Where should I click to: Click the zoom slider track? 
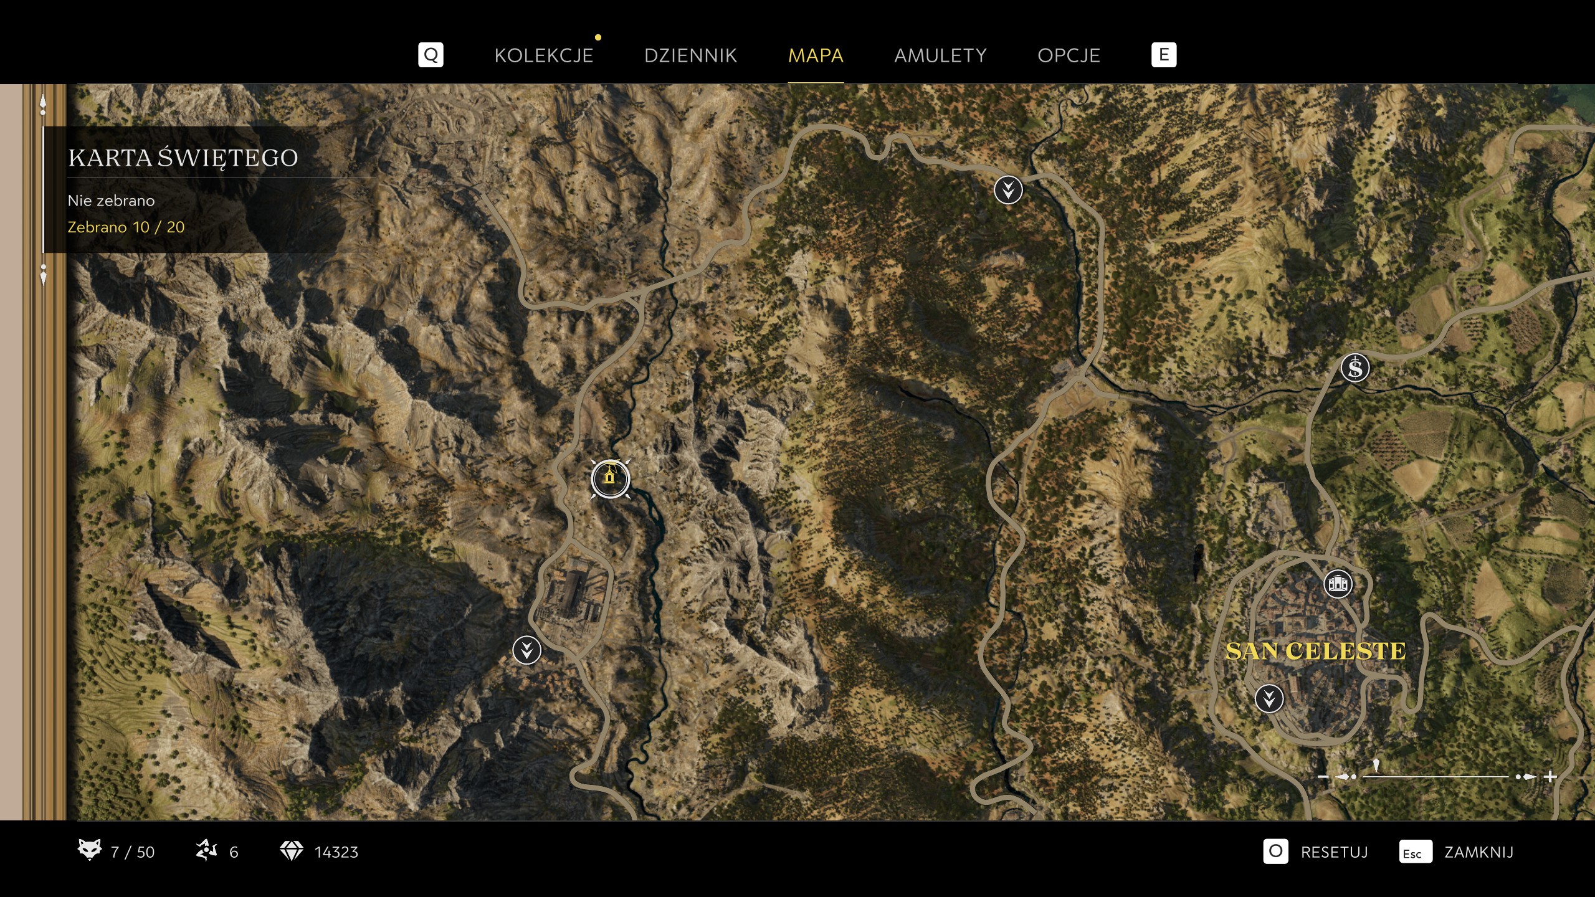(1436, 777)
